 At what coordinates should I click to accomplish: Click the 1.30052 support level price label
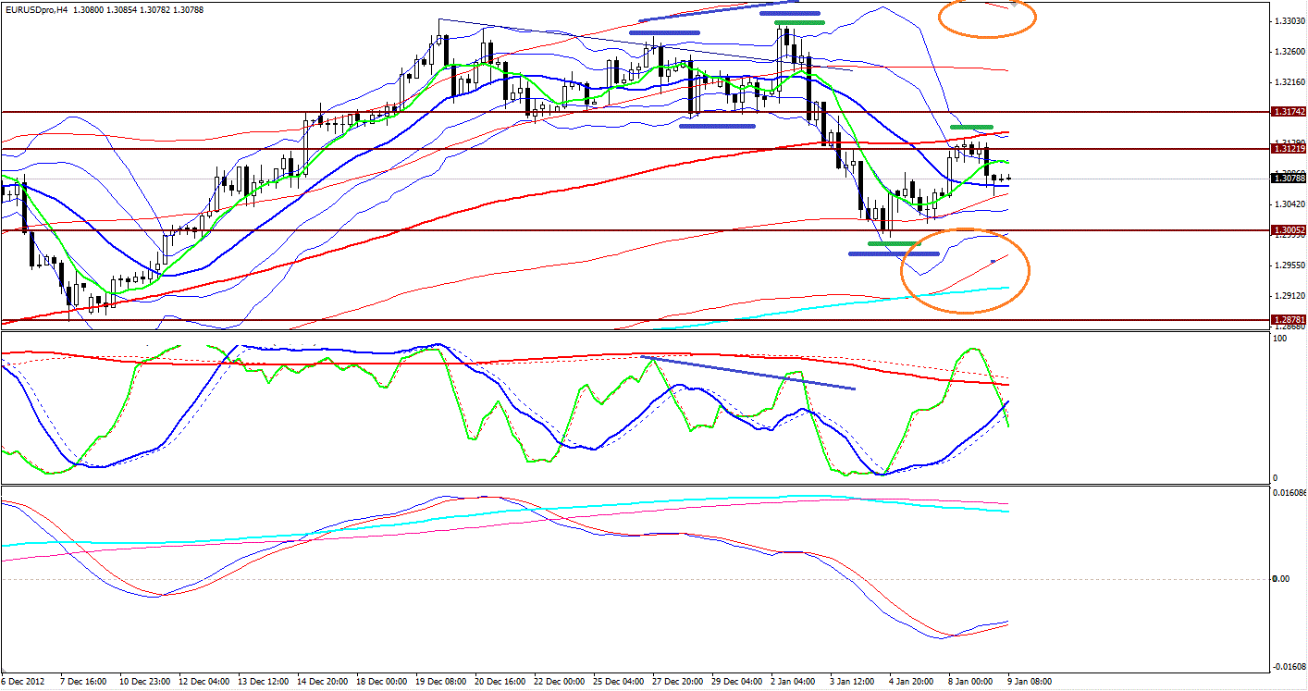1289,229
